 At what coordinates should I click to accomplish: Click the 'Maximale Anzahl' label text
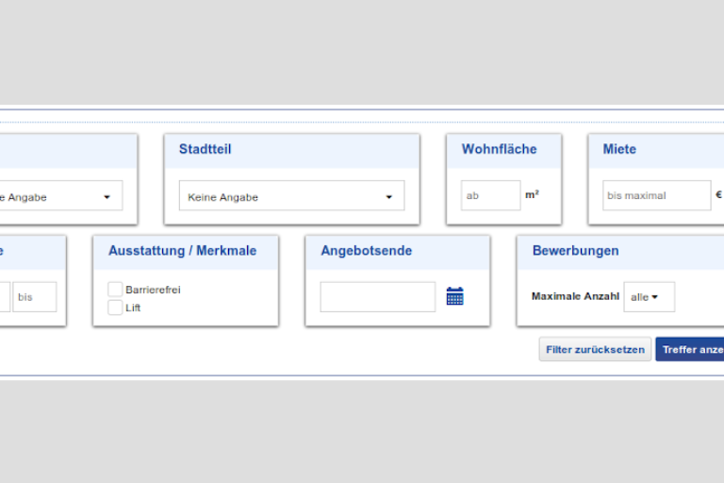(x=575, y=296)
